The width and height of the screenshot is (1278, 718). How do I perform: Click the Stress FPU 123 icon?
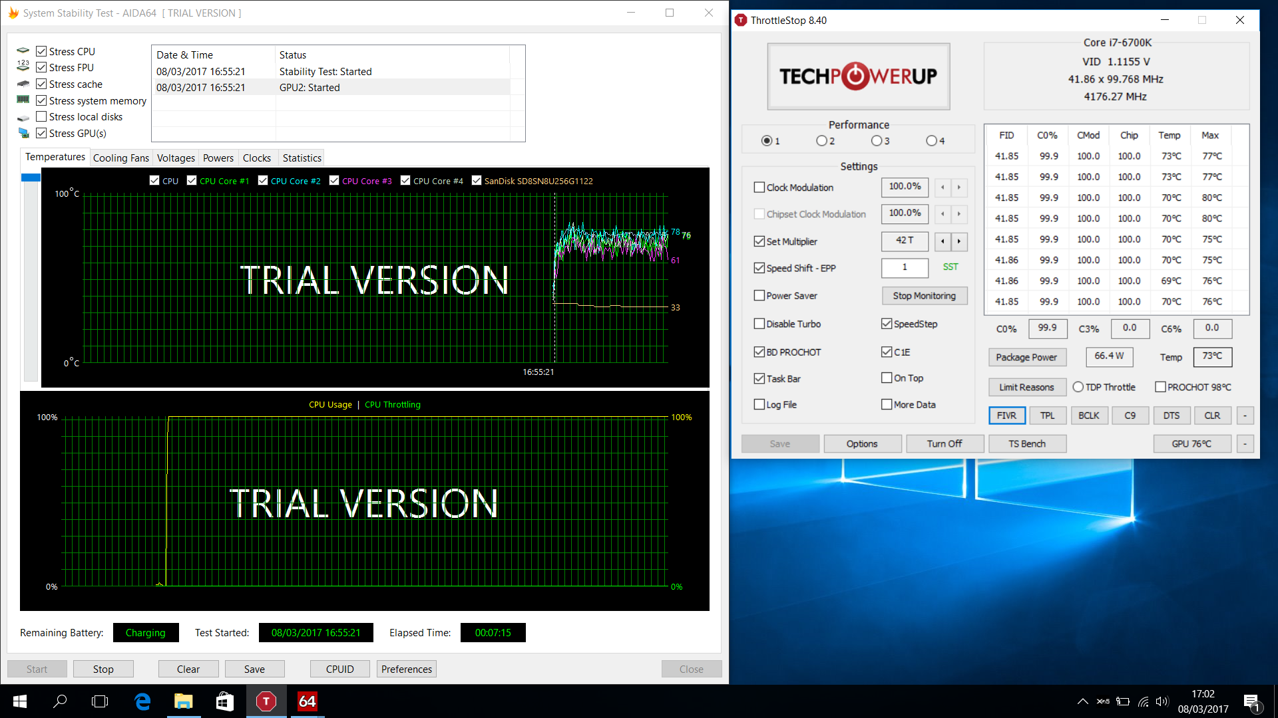pos(23,67)
